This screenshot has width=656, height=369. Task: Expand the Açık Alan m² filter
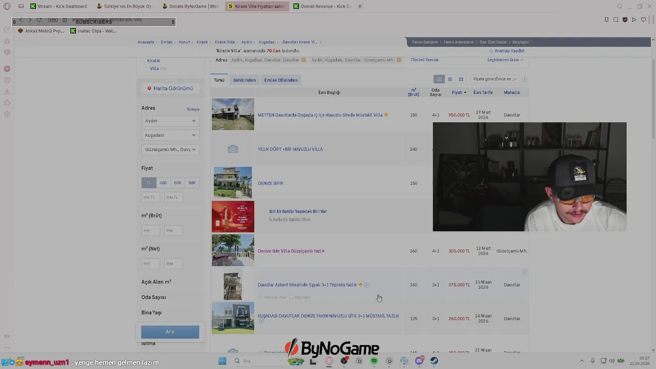[156, 282]
